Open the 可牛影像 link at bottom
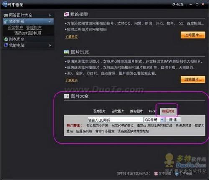 tap(165, 174)
